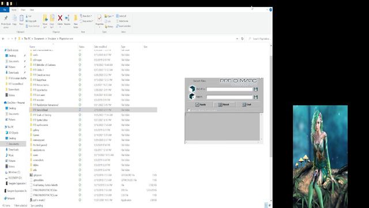Switch to Details view in status bar
Screen dimensions: 369x208
[x=266, y=206]
